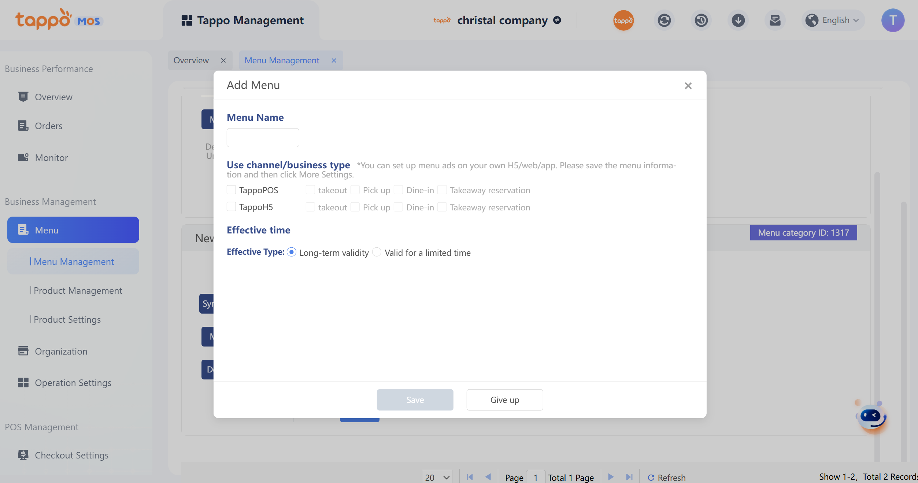Click the Give up button
This screenshot has width=918, height=483.
coord(504,400)
